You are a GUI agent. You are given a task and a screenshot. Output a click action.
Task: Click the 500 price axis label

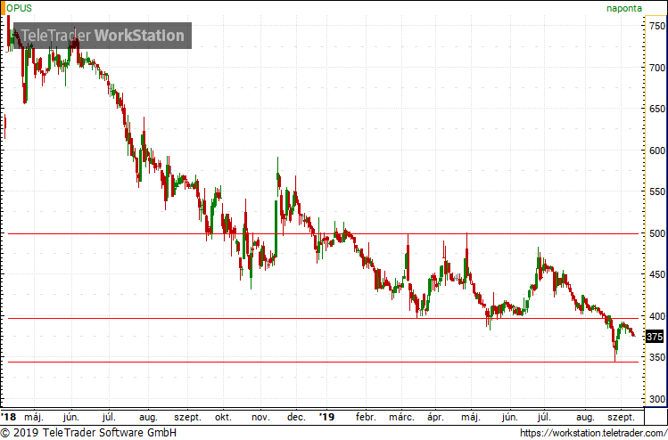656,233
